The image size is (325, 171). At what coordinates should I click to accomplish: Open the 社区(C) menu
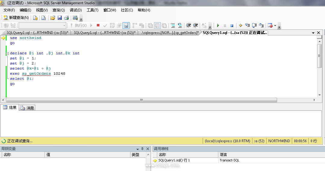point(127,10)
